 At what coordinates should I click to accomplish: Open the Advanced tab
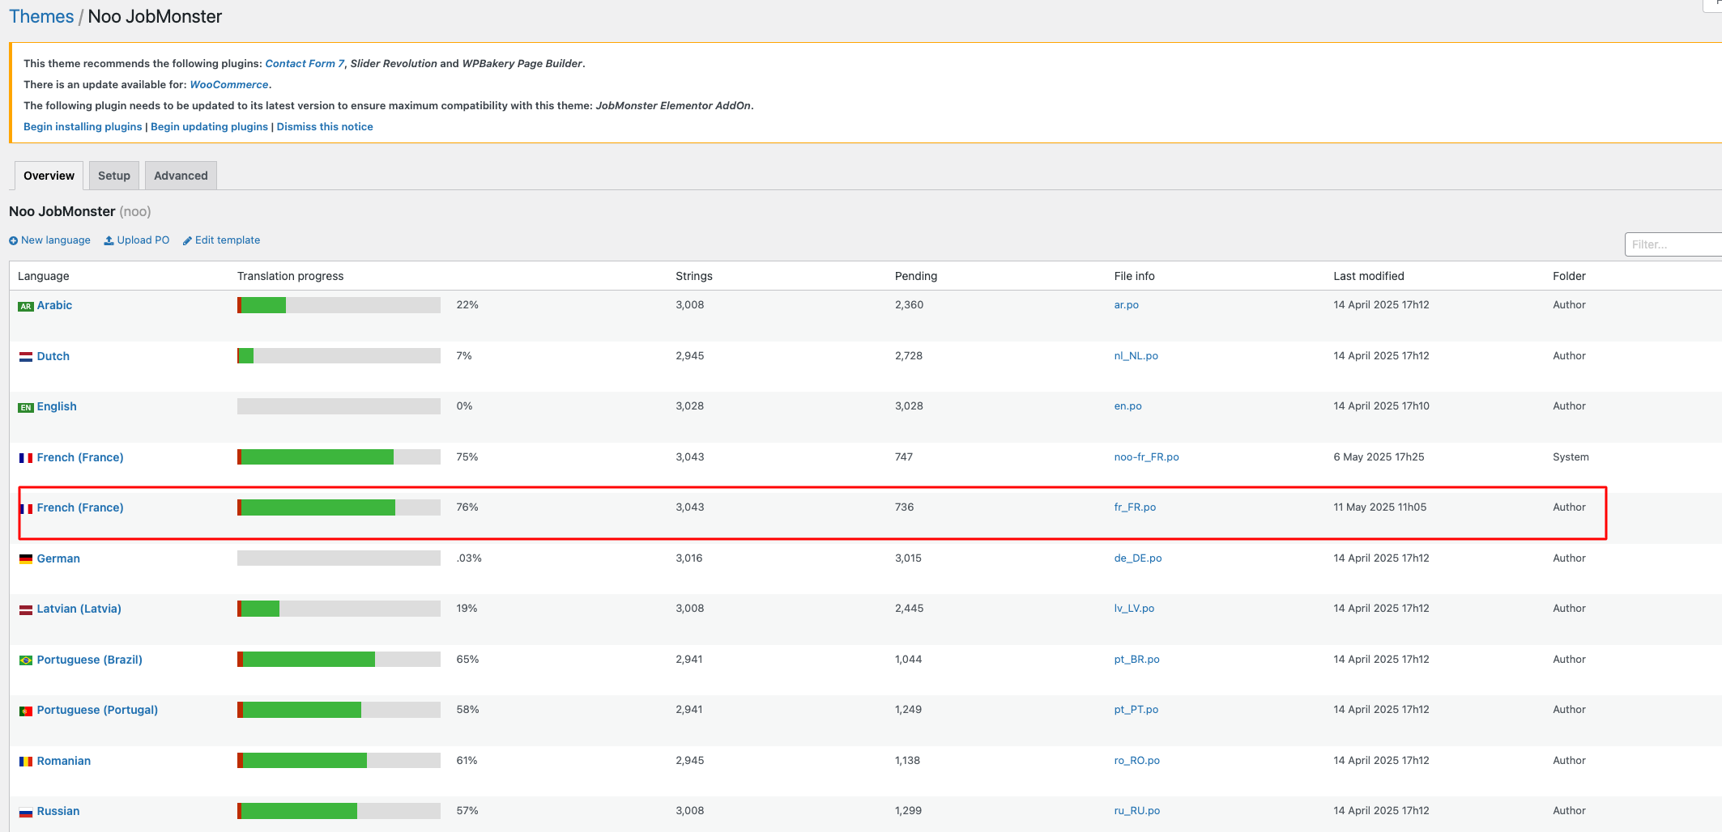[x=181, y=176]
